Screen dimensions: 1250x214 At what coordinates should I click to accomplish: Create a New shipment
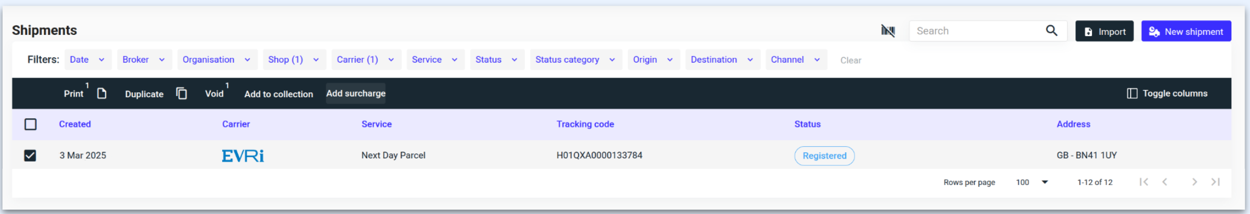(x=1186, y=31)
